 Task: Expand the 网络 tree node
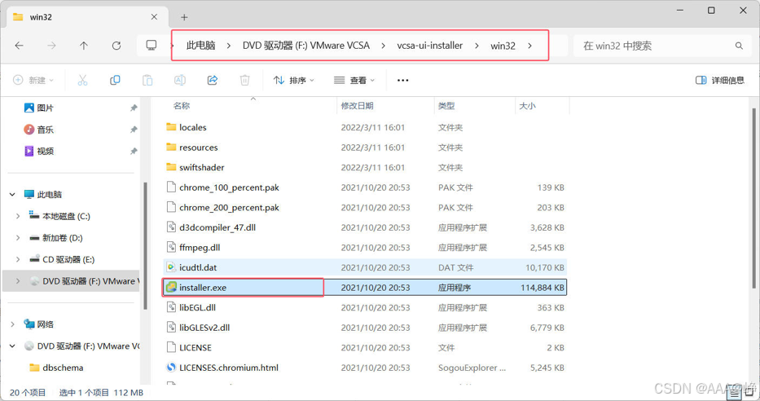coord(12,324)
